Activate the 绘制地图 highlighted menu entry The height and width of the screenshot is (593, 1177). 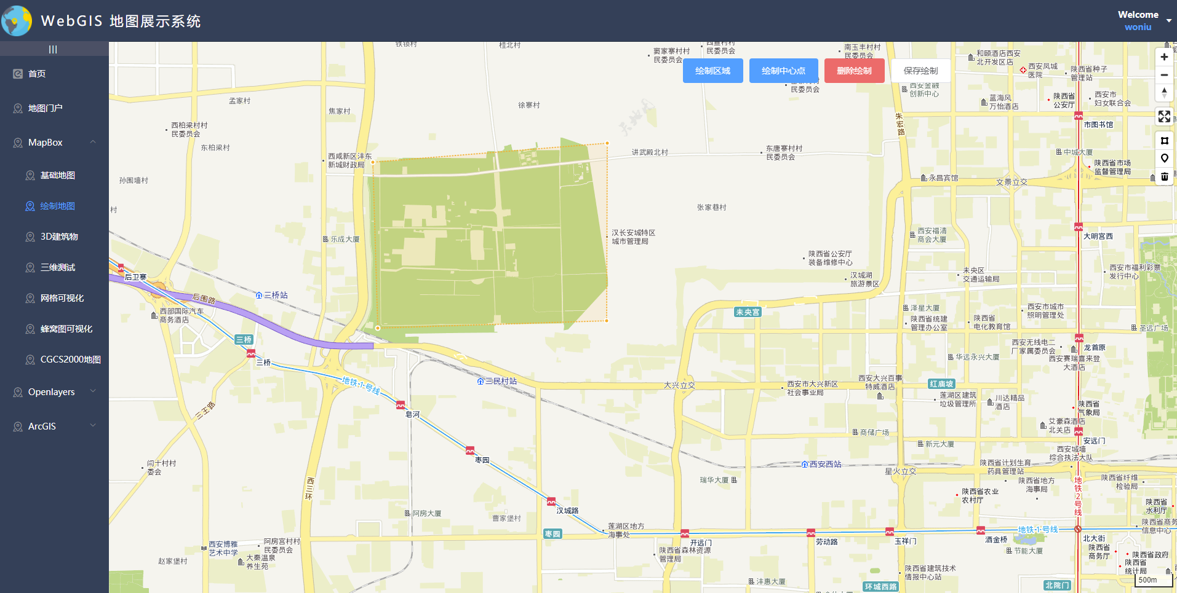pyautogui.click(x=57, y=206)
